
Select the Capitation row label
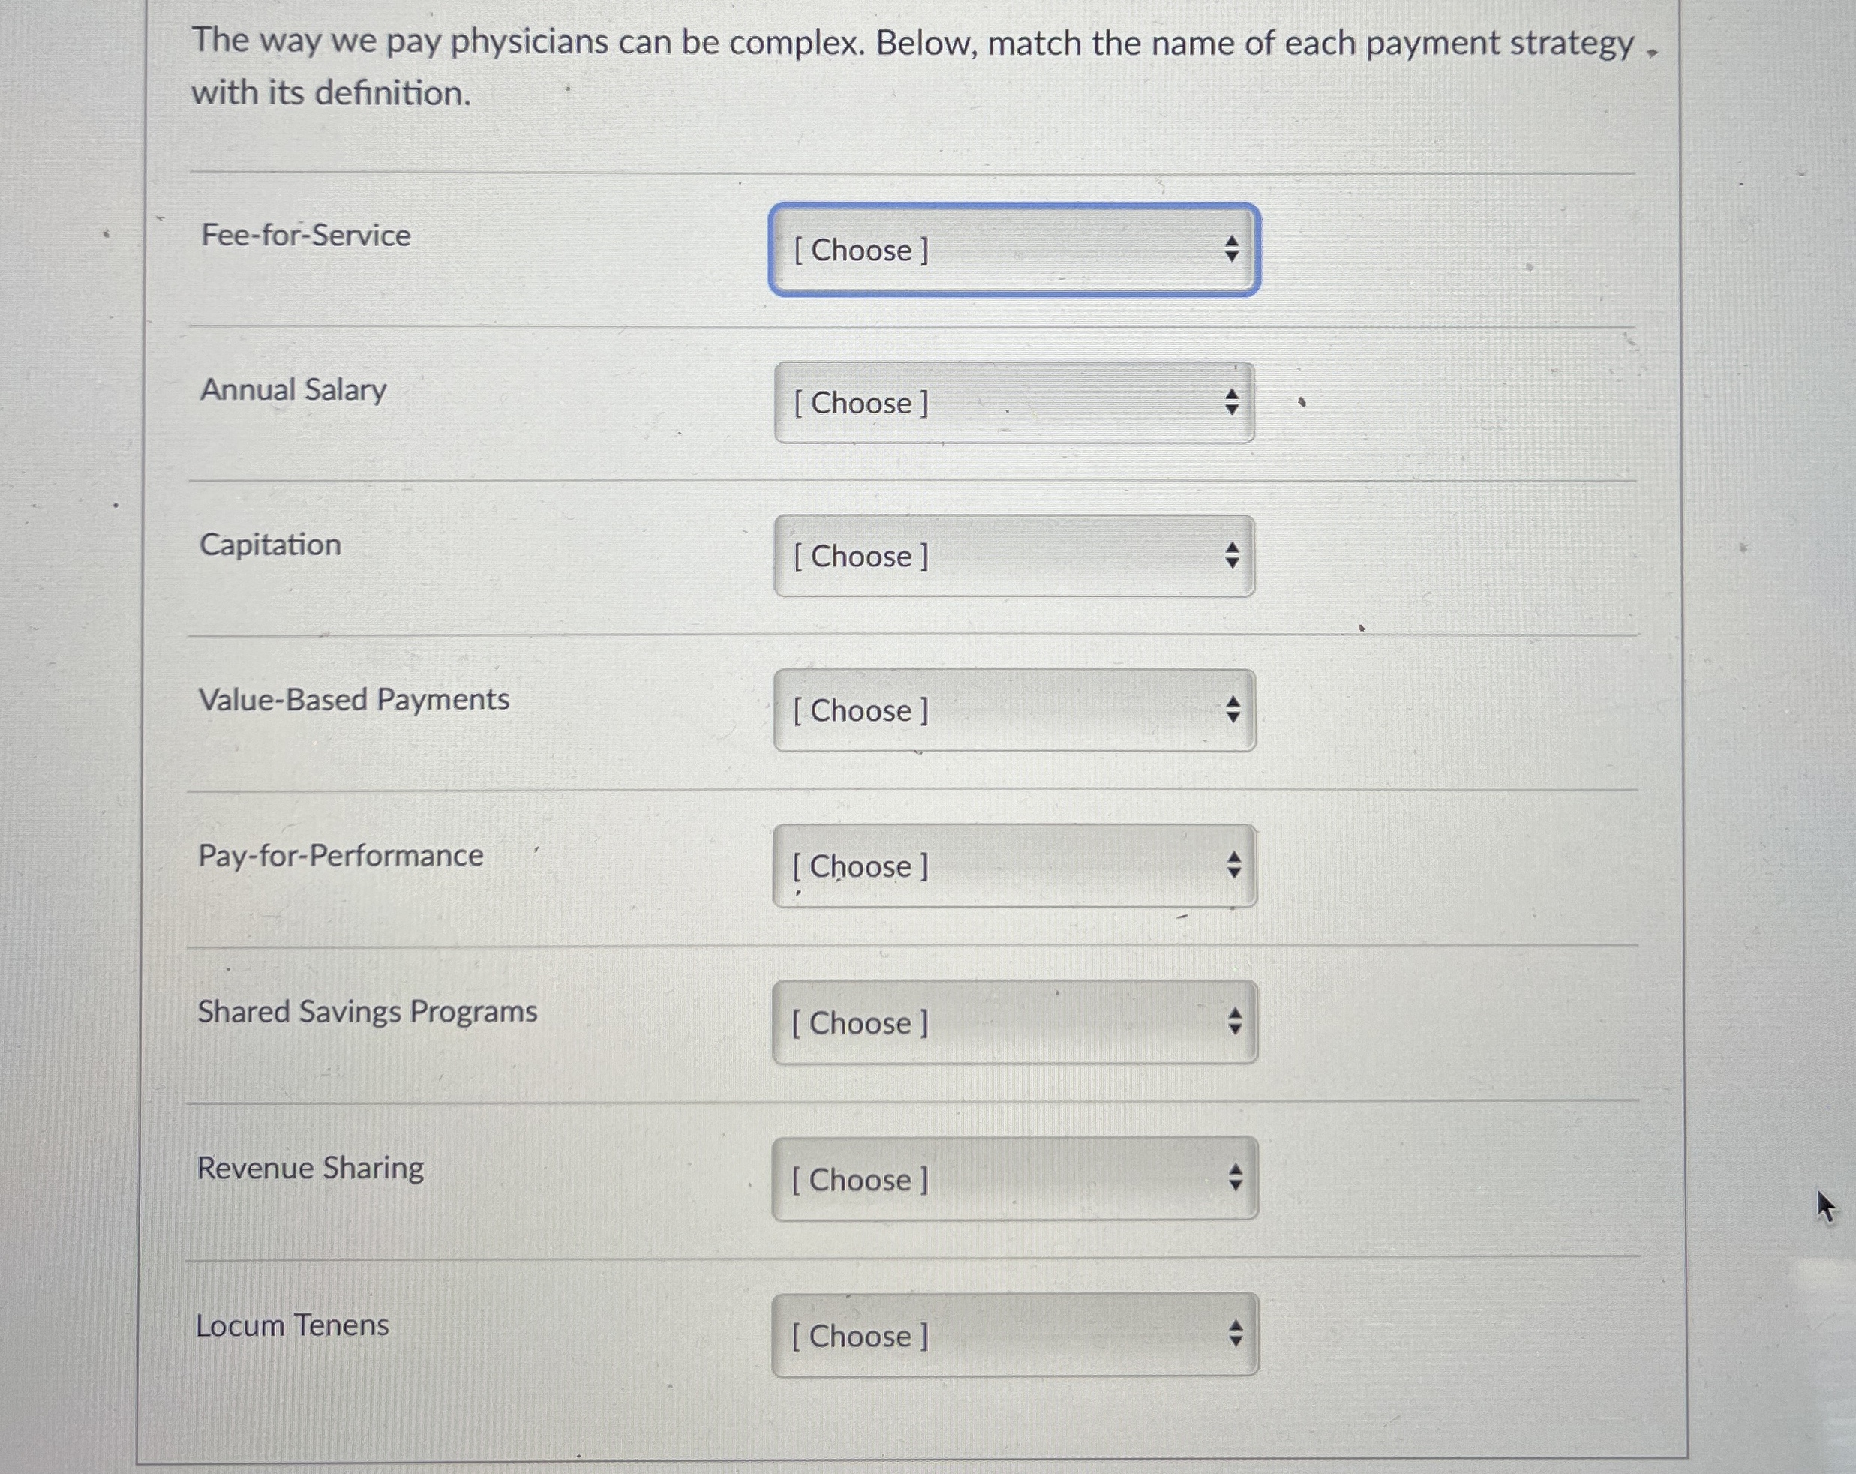pyautogui.click(x=269, y=544)
